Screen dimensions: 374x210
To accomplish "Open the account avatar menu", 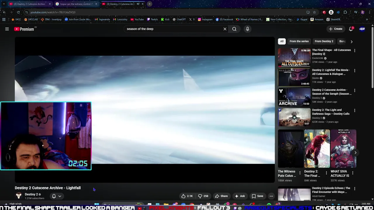I will pos(362,29).
